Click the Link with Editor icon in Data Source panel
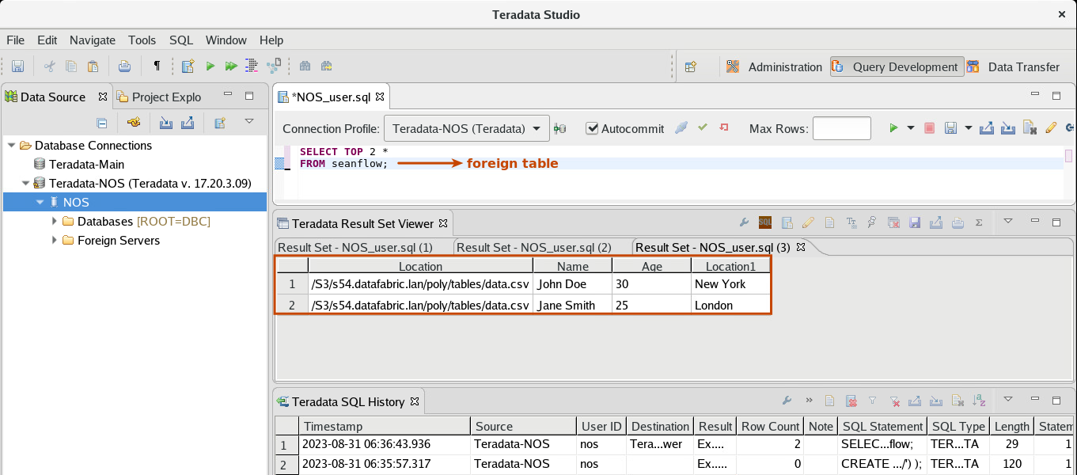Screen dimensions: 1077x475 tap(134, 123)
